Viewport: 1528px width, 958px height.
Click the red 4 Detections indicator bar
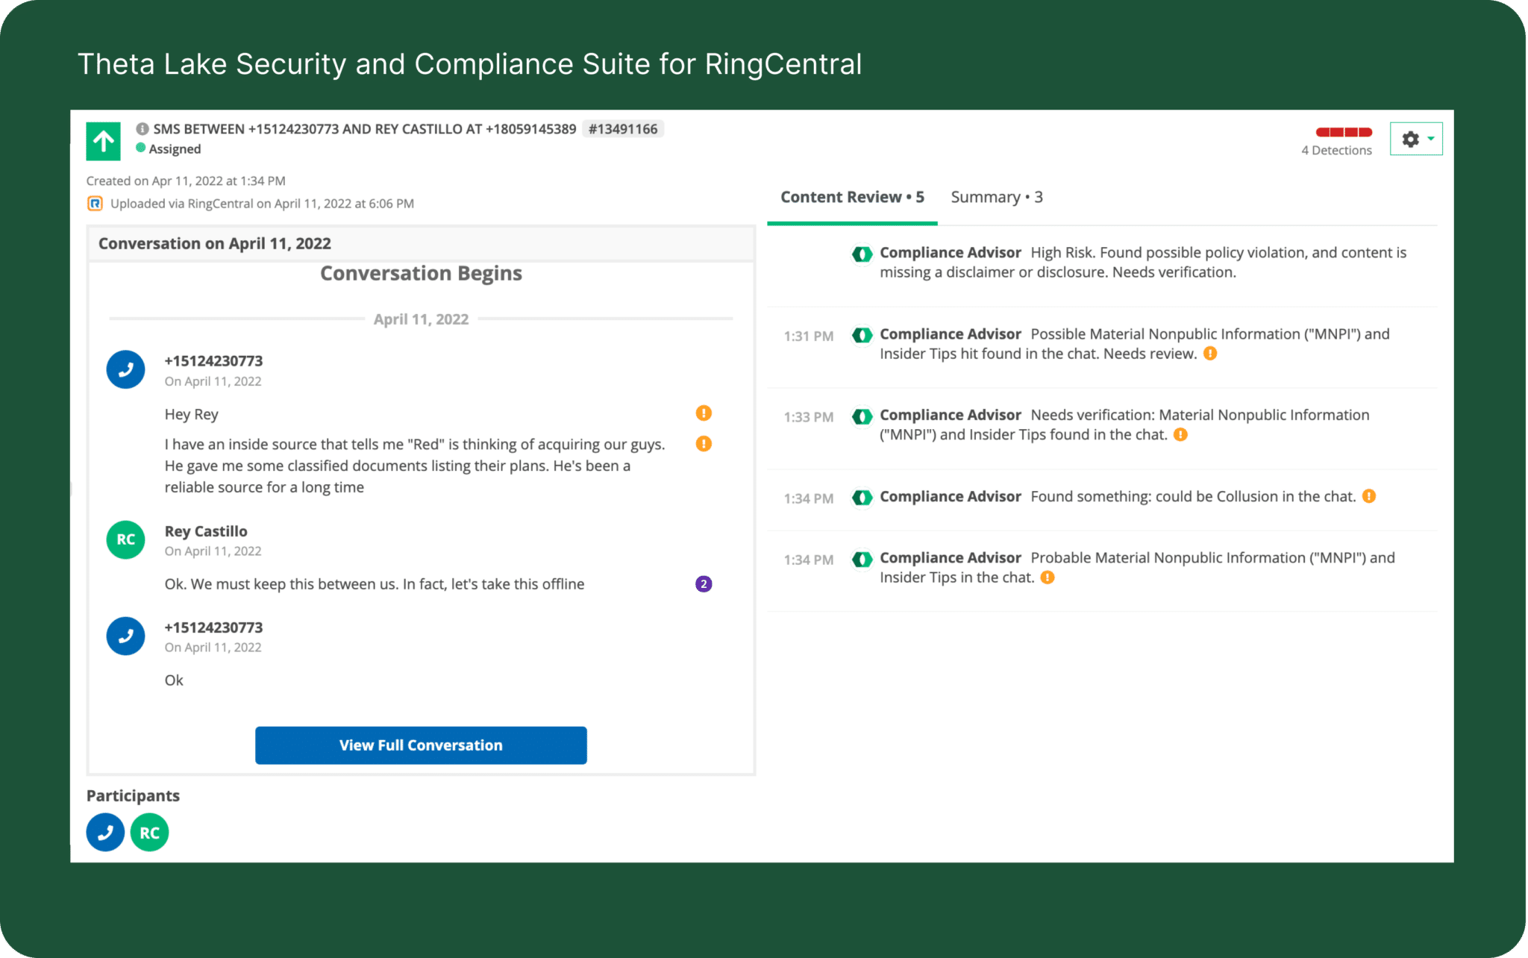coord(1343,132)
